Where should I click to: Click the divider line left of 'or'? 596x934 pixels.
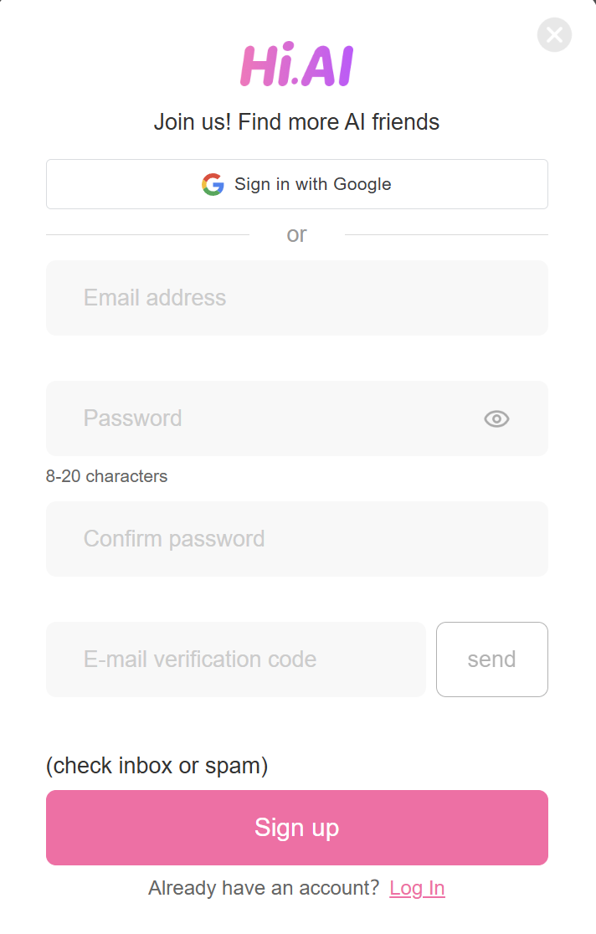click(148, 234)
